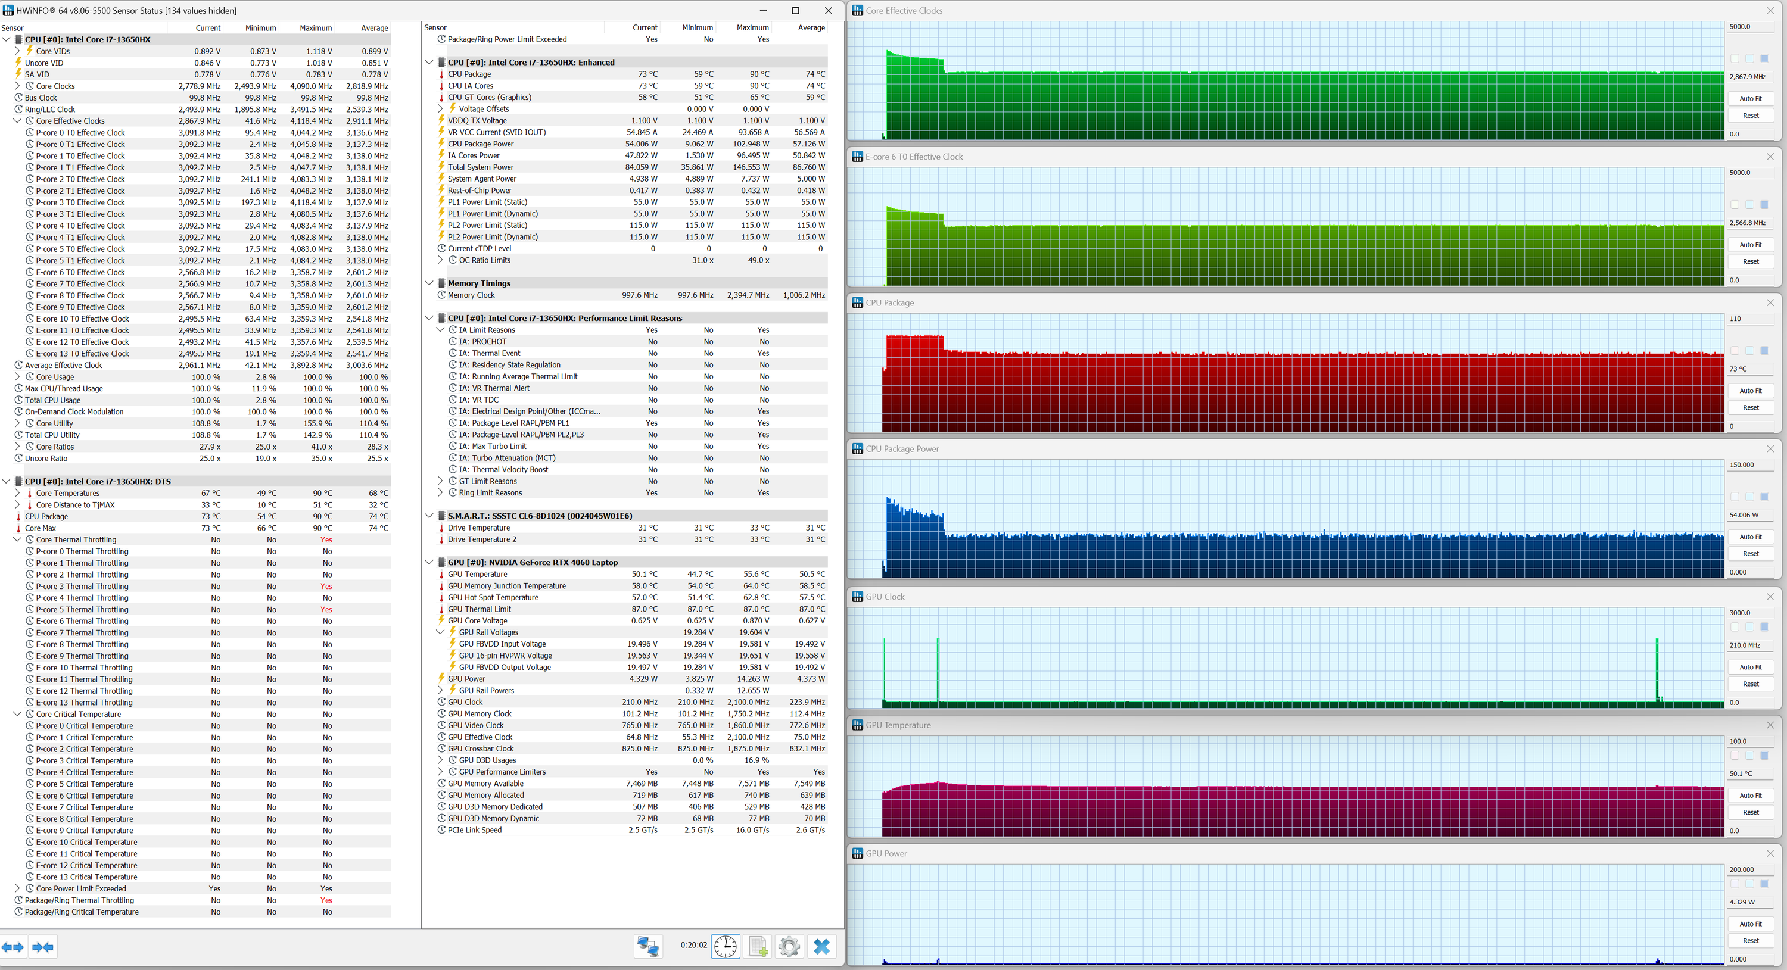1787x970 pixels.
Task: Collapse the Core Effective Clocks tree node
Action: click(x=17, y=121)
